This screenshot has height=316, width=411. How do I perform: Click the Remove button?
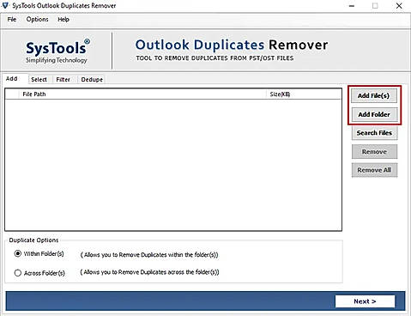tap(374, 152)
